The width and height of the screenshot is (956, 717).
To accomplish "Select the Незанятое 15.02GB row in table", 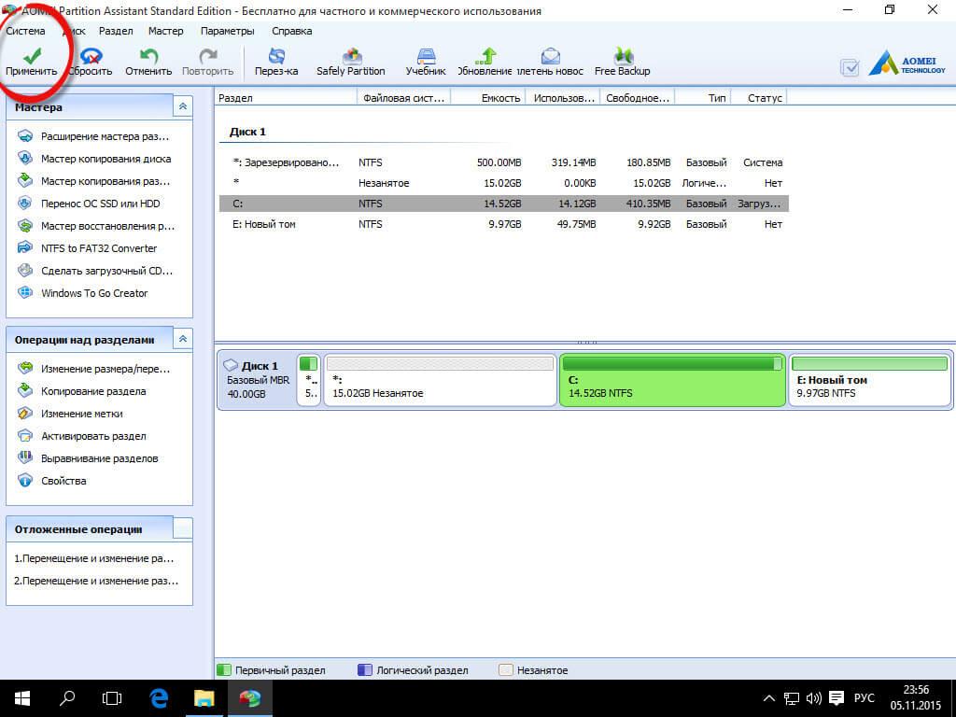I will pyautogui.click(x=503, y=183).
